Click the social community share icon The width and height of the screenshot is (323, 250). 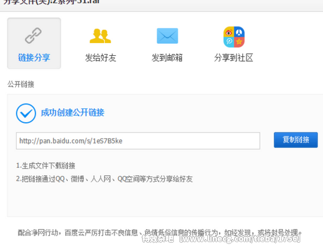pyautogui.click(x=234, y=37)
